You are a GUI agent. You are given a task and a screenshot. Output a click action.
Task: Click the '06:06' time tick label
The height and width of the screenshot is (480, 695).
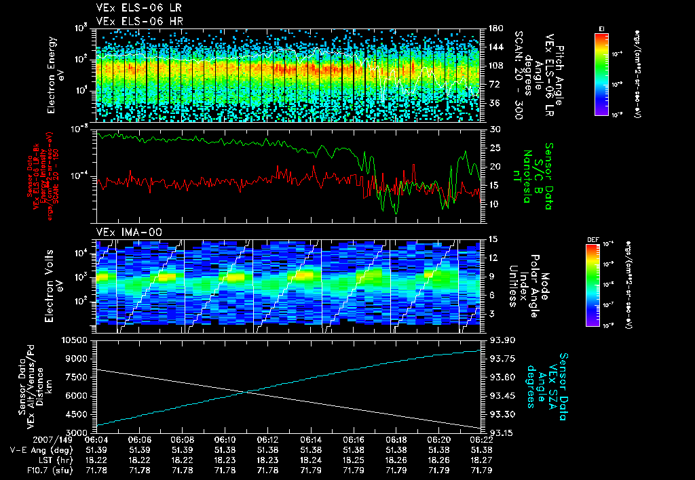point(140,440)
